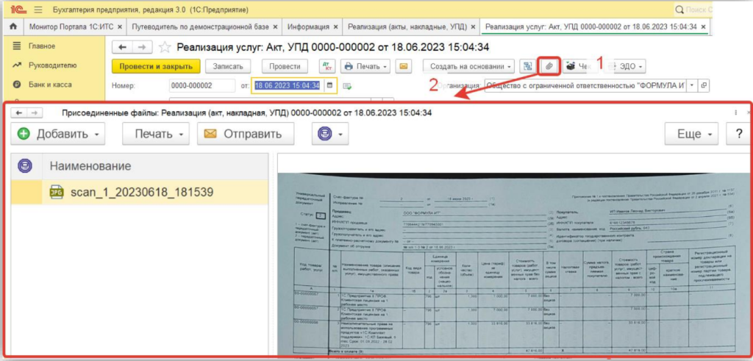This screenshot has height=361, width=753.
Task: Click the Банк и касса icon
Action: (x=17, y=85)
